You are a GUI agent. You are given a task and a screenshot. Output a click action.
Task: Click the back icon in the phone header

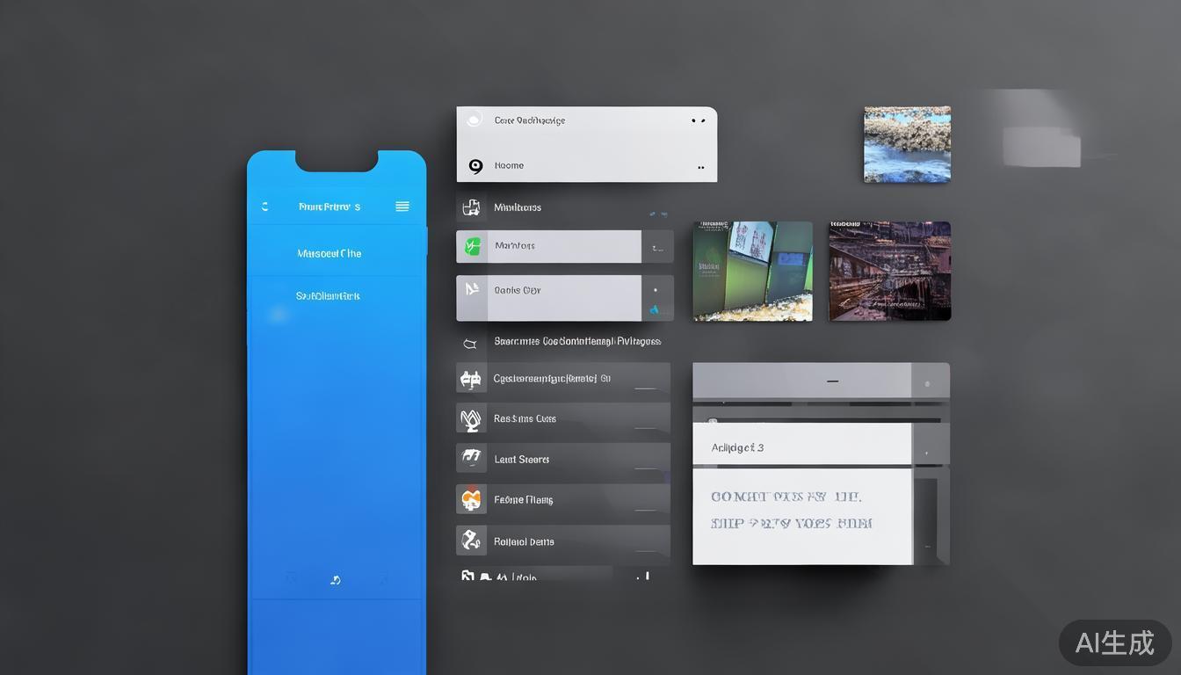[264, 207]
